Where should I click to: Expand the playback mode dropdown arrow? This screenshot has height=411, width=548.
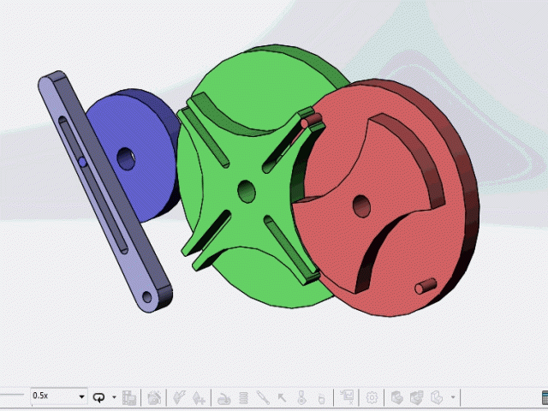point(114,397)
